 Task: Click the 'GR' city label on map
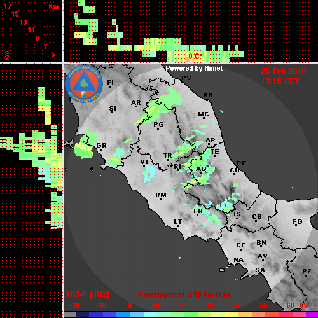point(101,146)
